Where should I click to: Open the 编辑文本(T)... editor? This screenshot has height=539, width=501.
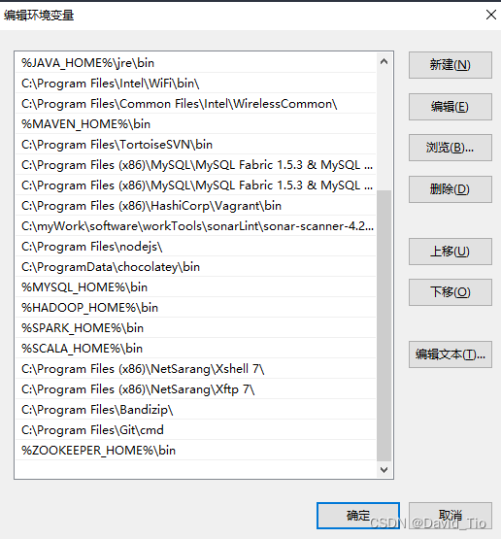[x=451, y=354]
